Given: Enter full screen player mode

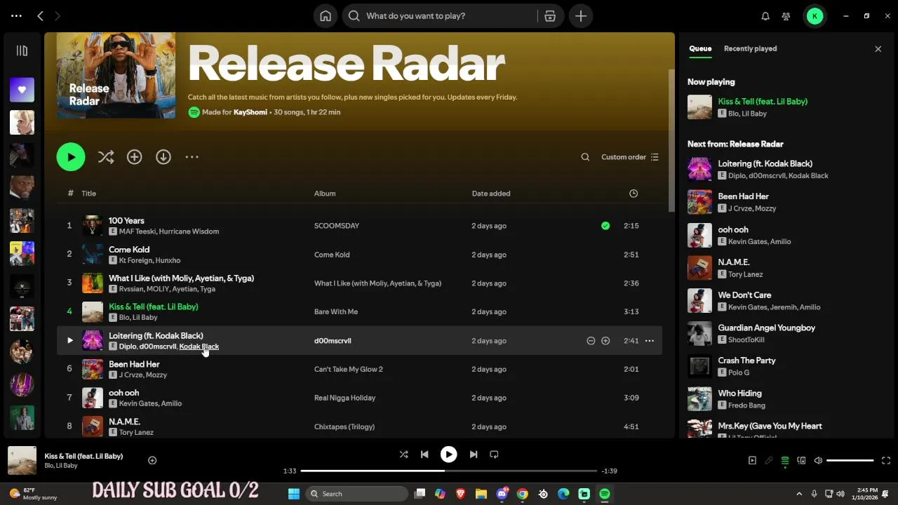Looking at the screenshot, I should point(886,461).
